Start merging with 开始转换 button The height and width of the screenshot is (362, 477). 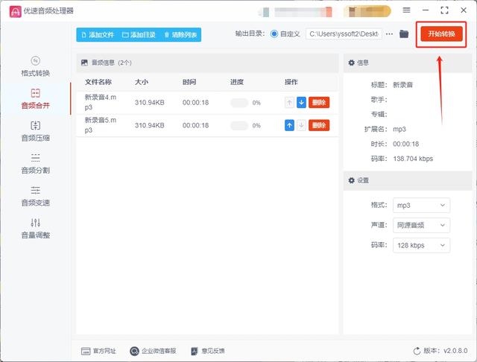click(441, 34)
